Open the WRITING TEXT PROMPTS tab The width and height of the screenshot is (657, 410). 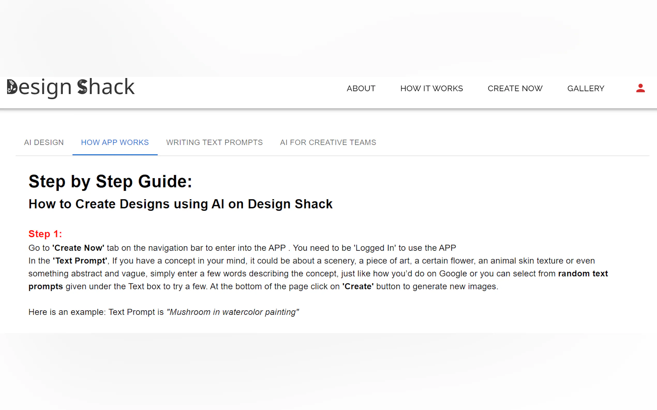click(x=214, y=142)
